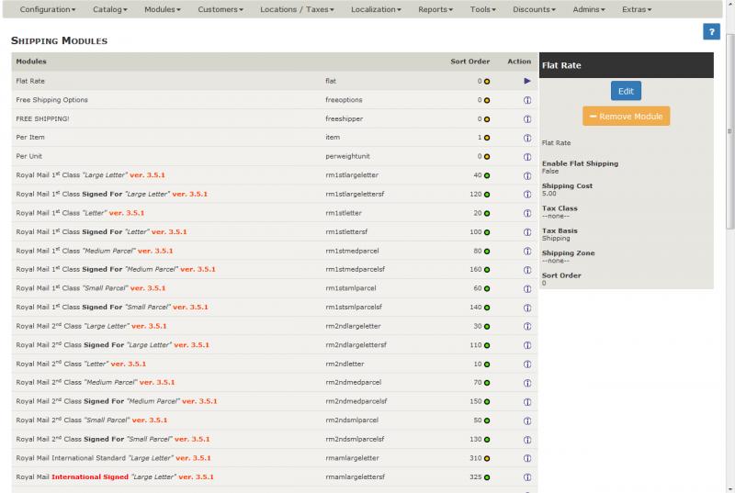Open info icon for FREE SHIPPING! module
735x493 pixels.
[x=527, y=119]
